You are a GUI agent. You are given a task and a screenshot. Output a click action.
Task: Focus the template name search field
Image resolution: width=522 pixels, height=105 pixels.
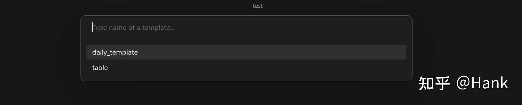(x=246, y=27)
